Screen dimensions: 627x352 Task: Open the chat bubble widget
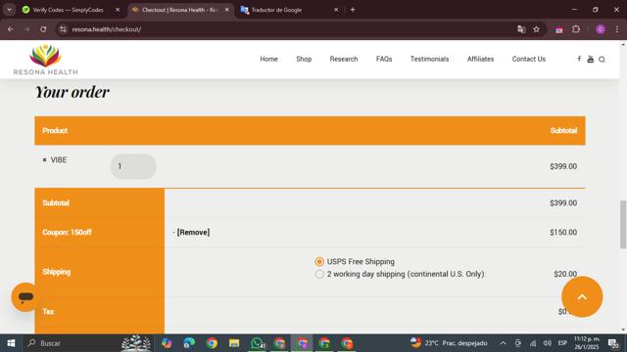25,297
